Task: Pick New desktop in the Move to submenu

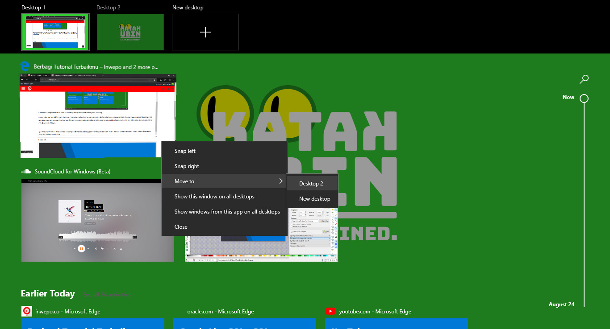Action: pos(312,199)
